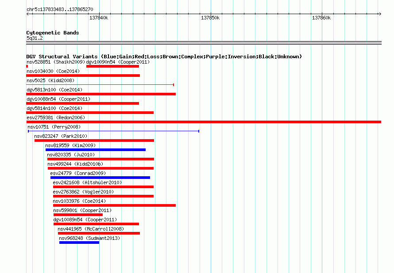This screenshot has height=273, width=394.
Task: Click the esv24779 (Conrad2009) label
Action: pyautogui.click(x=78, y=173)
